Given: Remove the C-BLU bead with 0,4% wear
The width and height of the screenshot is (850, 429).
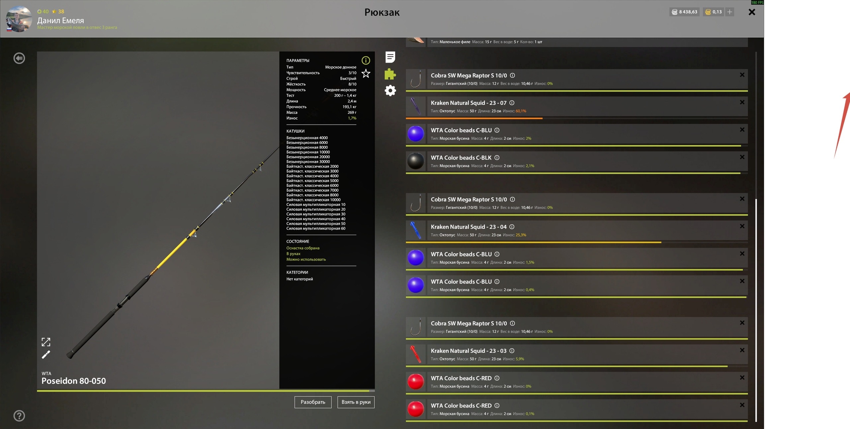Looking at the screenshot, I should [742, 281].
